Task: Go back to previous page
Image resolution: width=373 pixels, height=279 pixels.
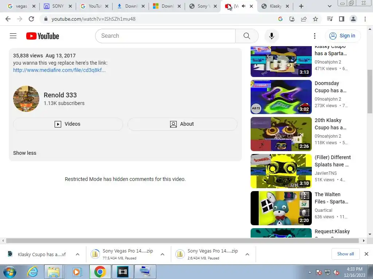Action: 8,19
